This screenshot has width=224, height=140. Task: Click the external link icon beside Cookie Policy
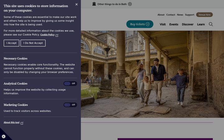[57, 35]
